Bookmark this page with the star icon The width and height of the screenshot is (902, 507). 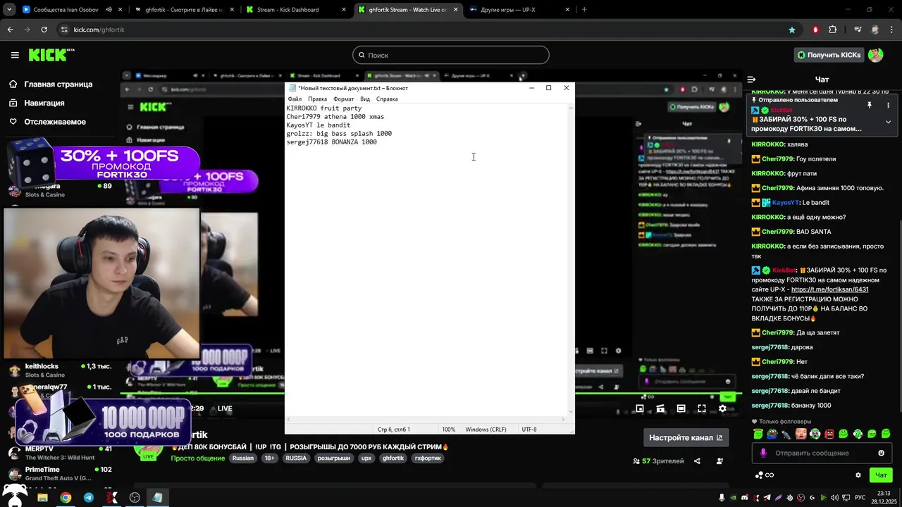coord(792,30)
